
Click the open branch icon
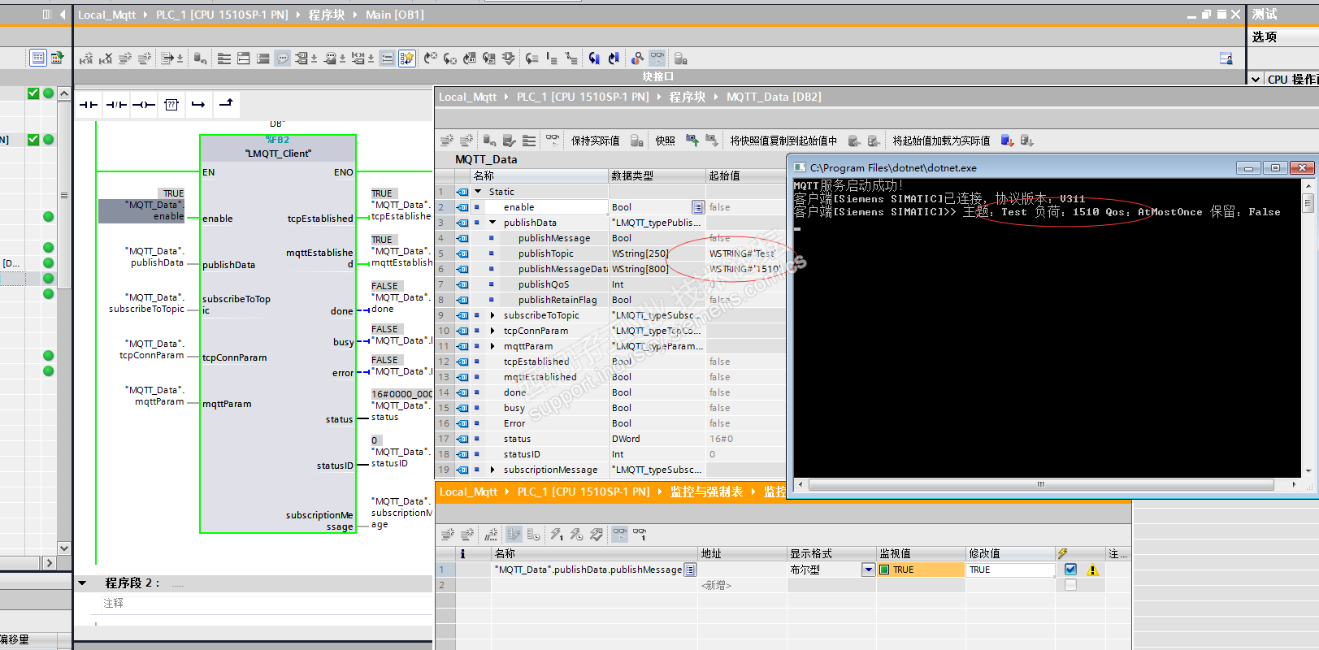click(x=198, y=105)
